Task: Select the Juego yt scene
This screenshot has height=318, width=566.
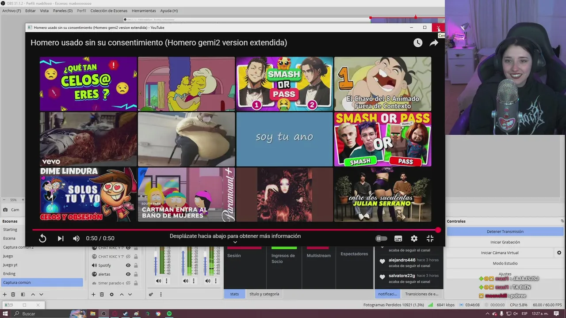Action: pyautogui.click(x=42, y=265)
